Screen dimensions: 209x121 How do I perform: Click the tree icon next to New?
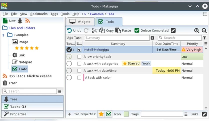click(20, 21)
